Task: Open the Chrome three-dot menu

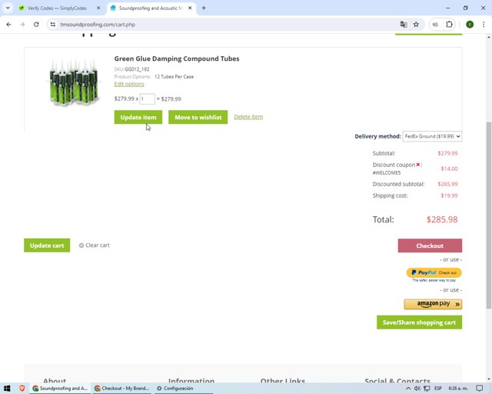Action: coord(484,25)
